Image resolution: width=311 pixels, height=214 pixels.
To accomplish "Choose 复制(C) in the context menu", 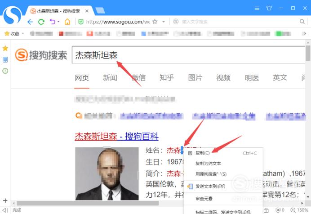I will coord(223,153).
